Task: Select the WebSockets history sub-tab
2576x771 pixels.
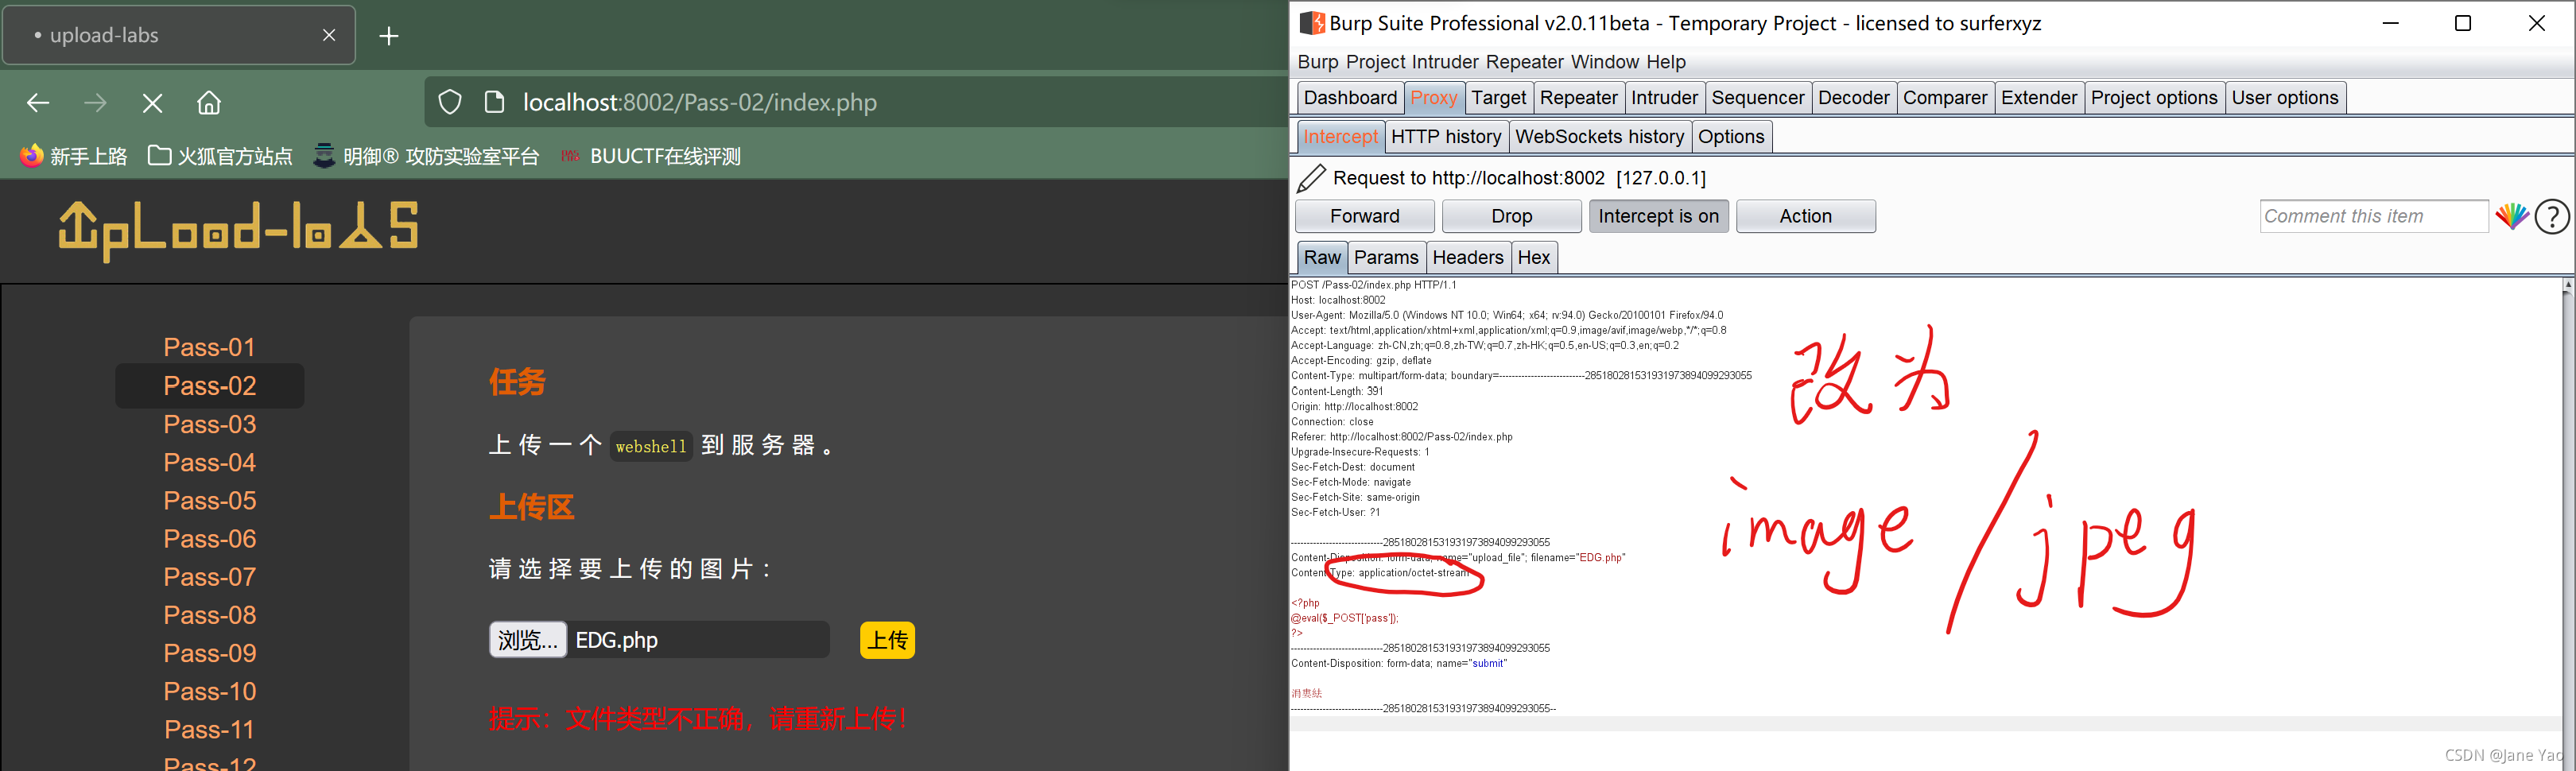Action: coord(1599,137)
